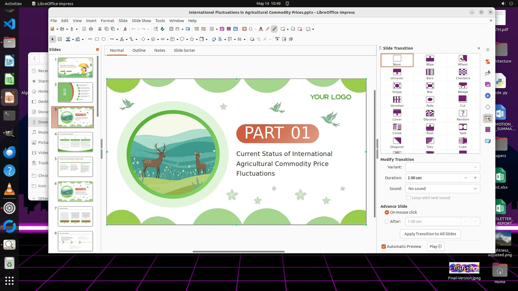518x291 pixels.
Task: Select the Cube transition icon
Action: 463,141
